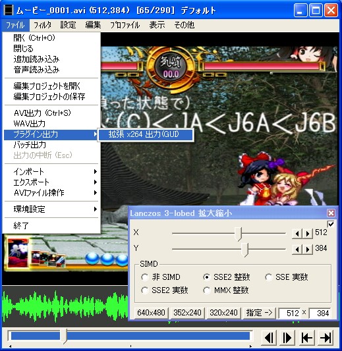Expand the エクスポート submenu
The width and height of the screenshot is (342, 351).
pyautogui.click(x=51, y=182)
